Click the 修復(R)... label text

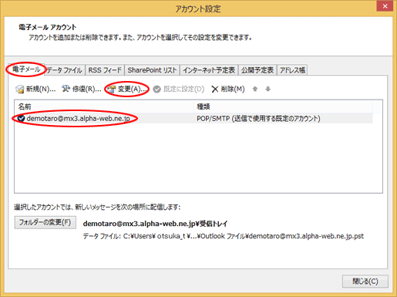86,89
